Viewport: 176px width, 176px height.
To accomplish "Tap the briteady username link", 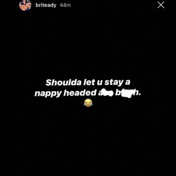I will pyautogui.click(x=46, y=5).
